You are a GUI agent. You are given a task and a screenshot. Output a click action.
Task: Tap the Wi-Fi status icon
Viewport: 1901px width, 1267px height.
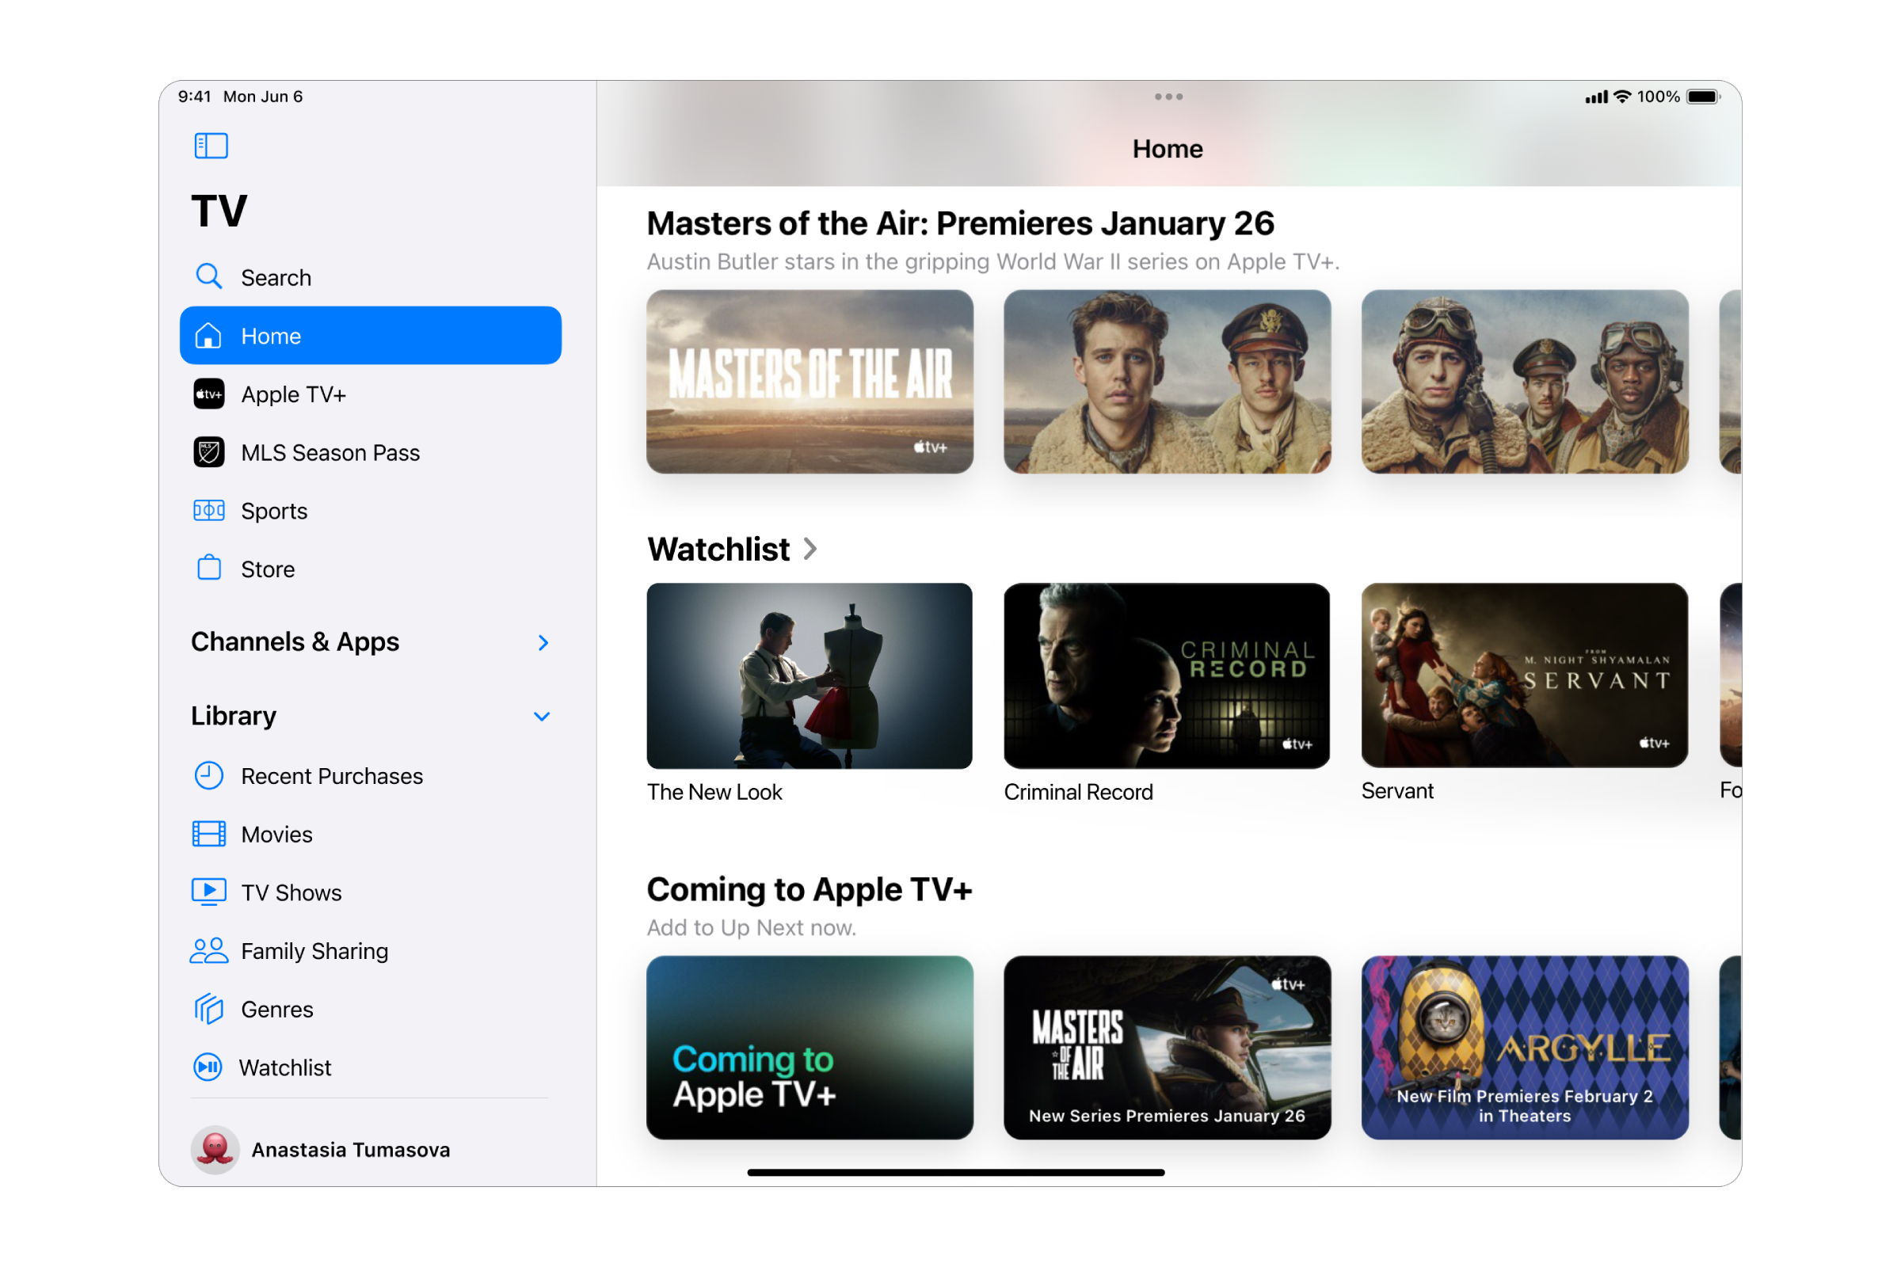pyautogui.click(x=1622, y=97)
